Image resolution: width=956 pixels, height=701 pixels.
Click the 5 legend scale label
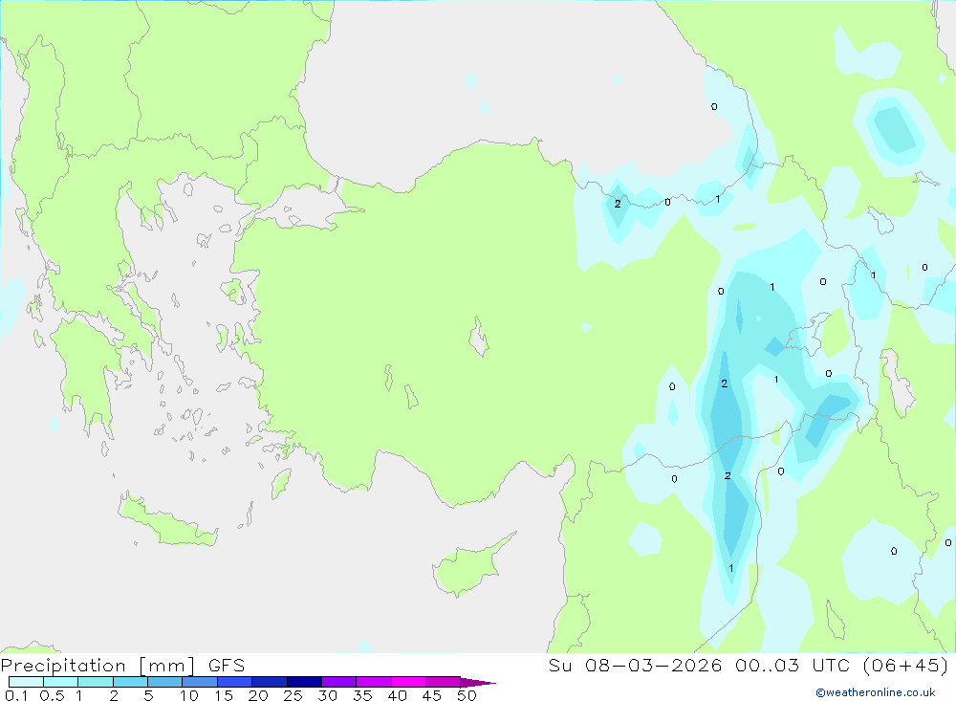(148, 695)
